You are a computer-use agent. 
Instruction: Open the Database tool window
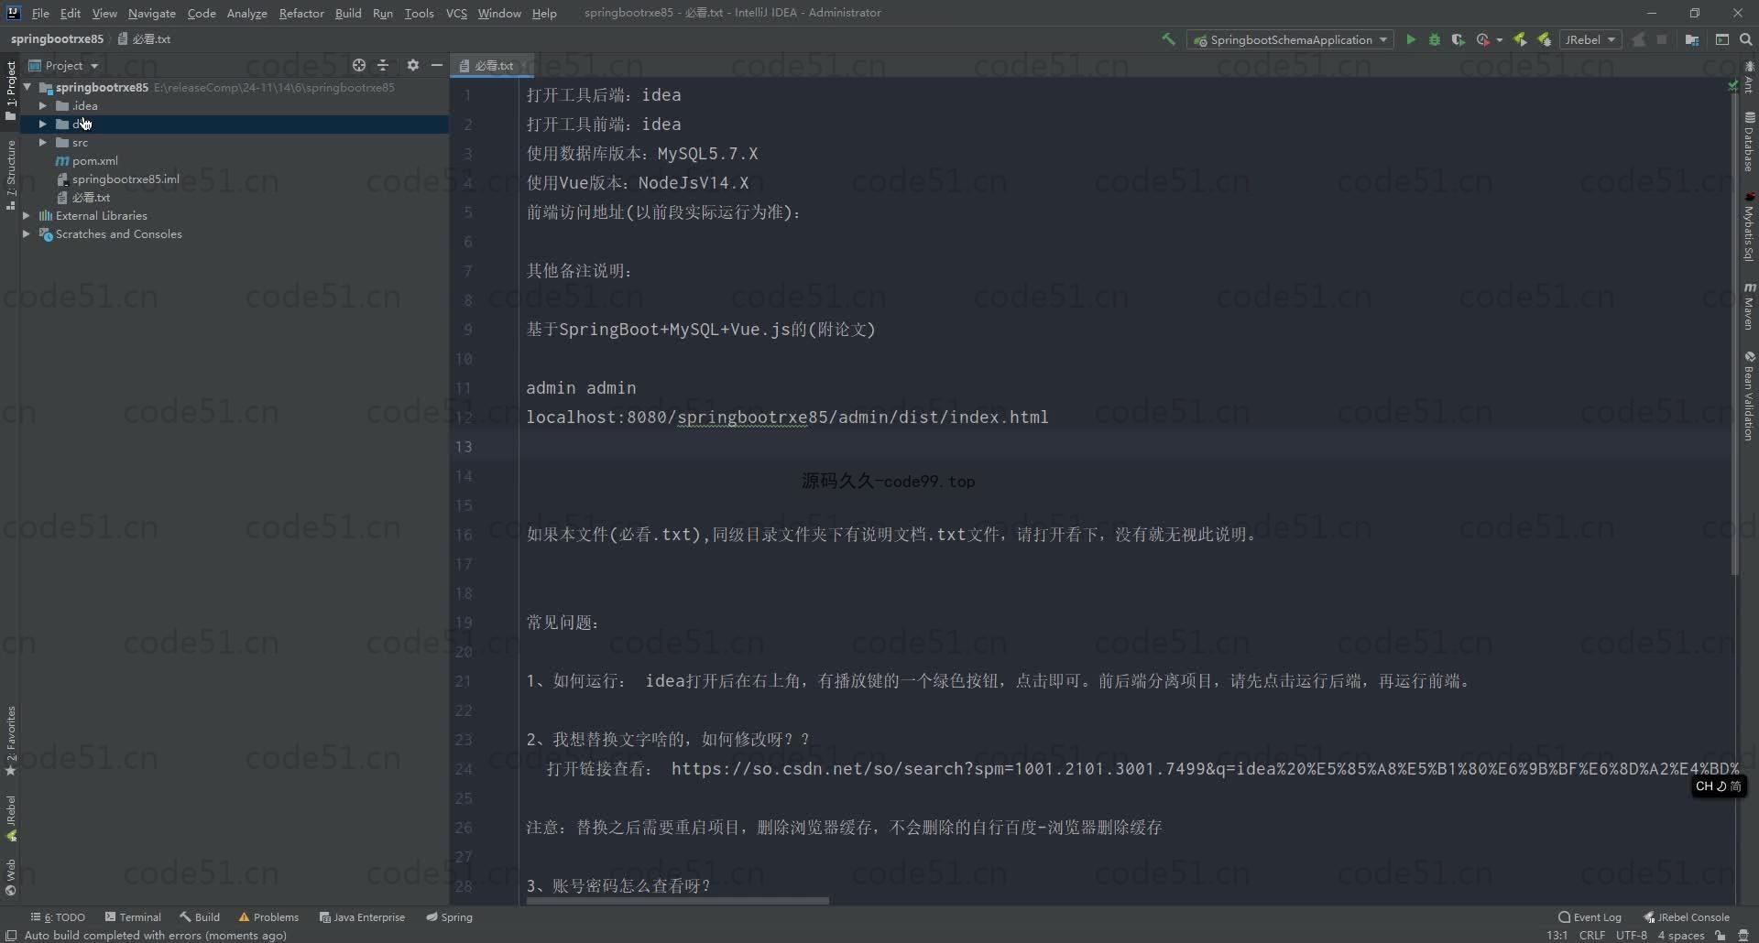click(x=1749, y=142)
